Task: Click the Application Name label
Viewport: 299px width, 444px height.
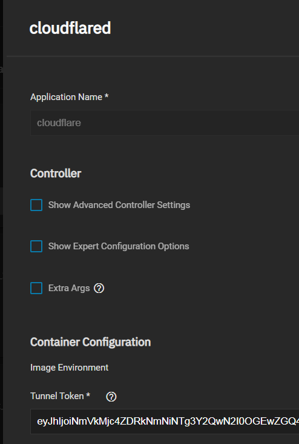Action: 69,97
